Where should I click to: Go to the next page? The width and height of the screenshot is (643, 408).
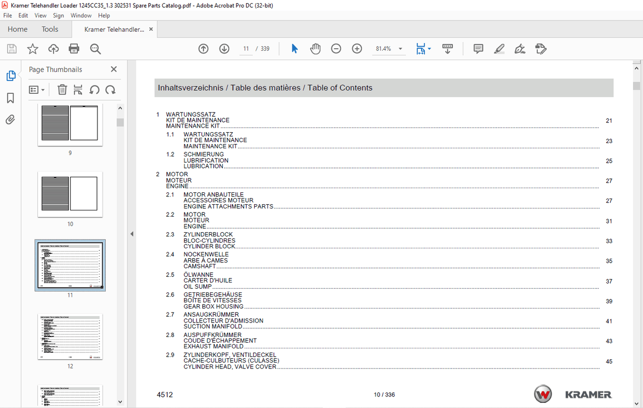coord(224,48)
